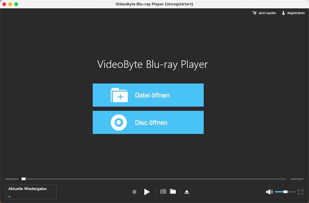Maximize the window with the green button
309x203 pixels.
pos(16,4)
